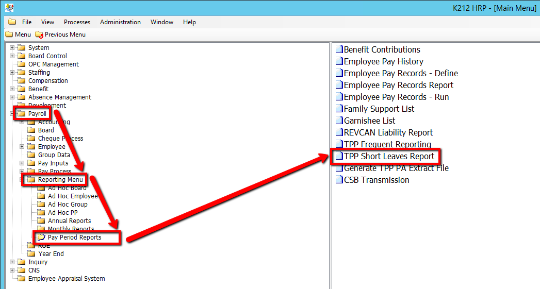Open TPP Short Leaves Report
Image resolution: width=540 pixels, height=289 pixels.
(x=389, y=156)
